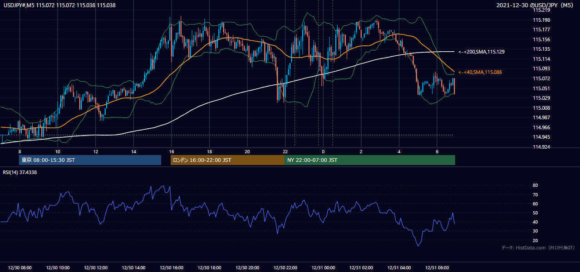Click the RSI level 30 axis label
The width and height of the screenshot is (580, 272).
click(x=535, y=231)
